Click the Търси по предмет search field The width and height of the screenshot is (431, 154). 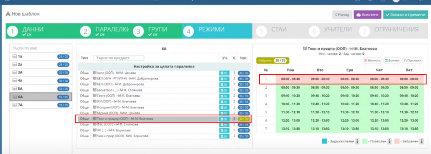(x=118, y=58)
